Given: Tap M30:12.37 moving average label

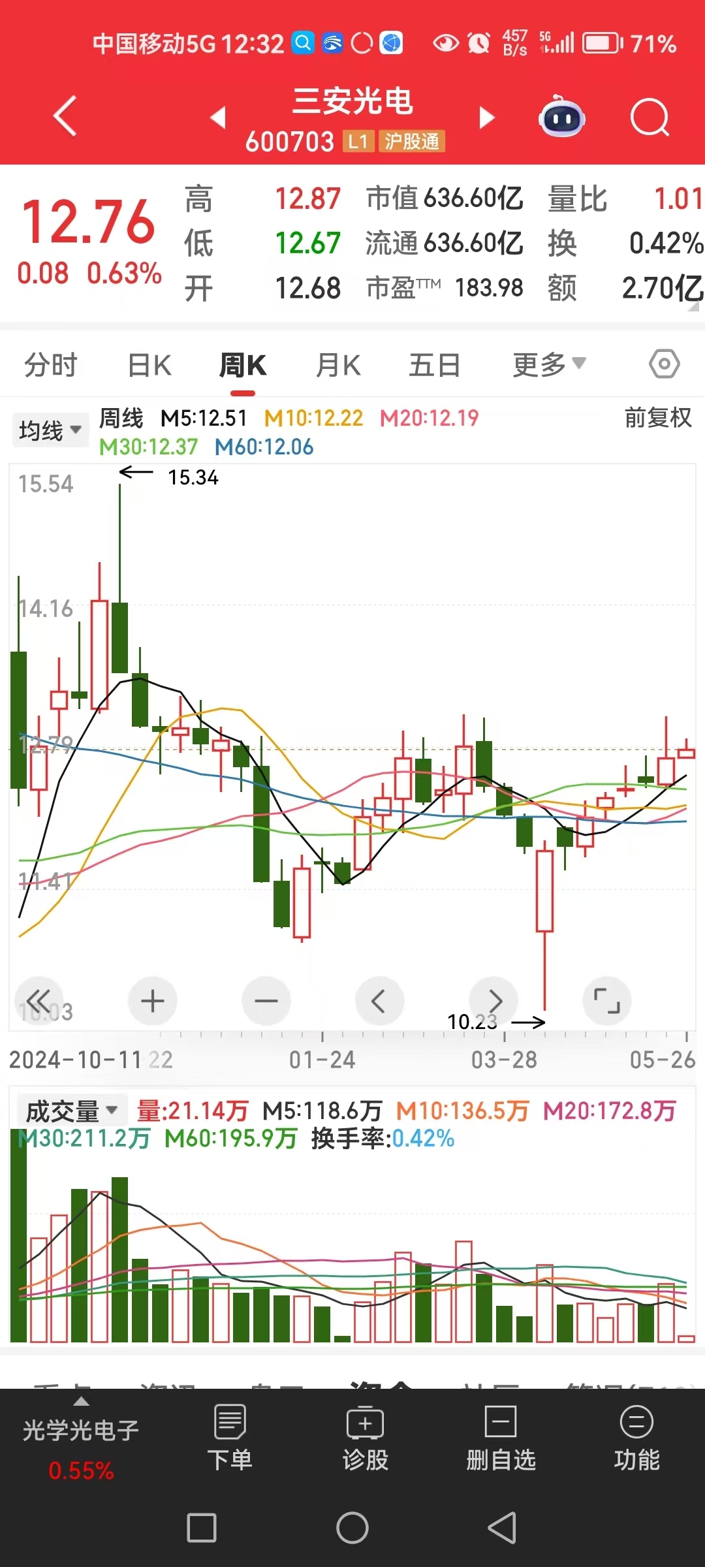Looking at the screenshot, I should tap(148, 447).
